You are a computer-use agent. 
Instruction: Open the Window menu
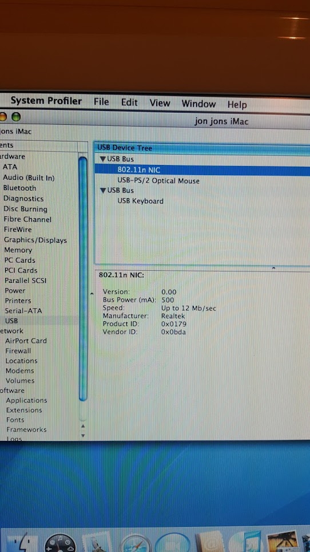coord(198,104)
